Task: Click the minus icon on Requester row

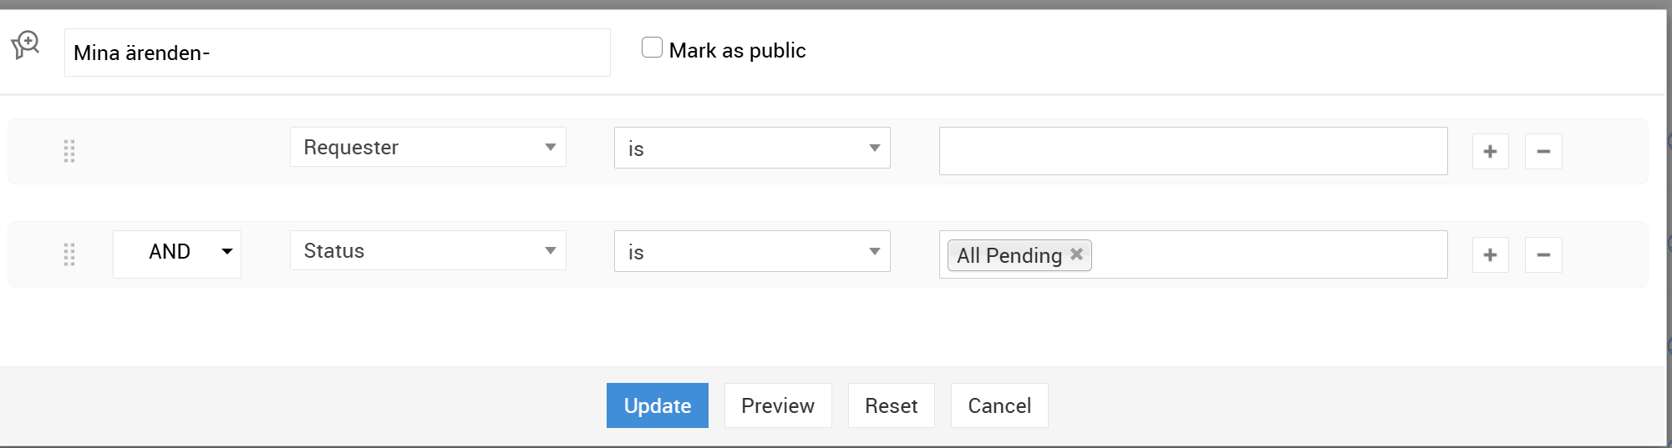Action: click(1543, 152)
